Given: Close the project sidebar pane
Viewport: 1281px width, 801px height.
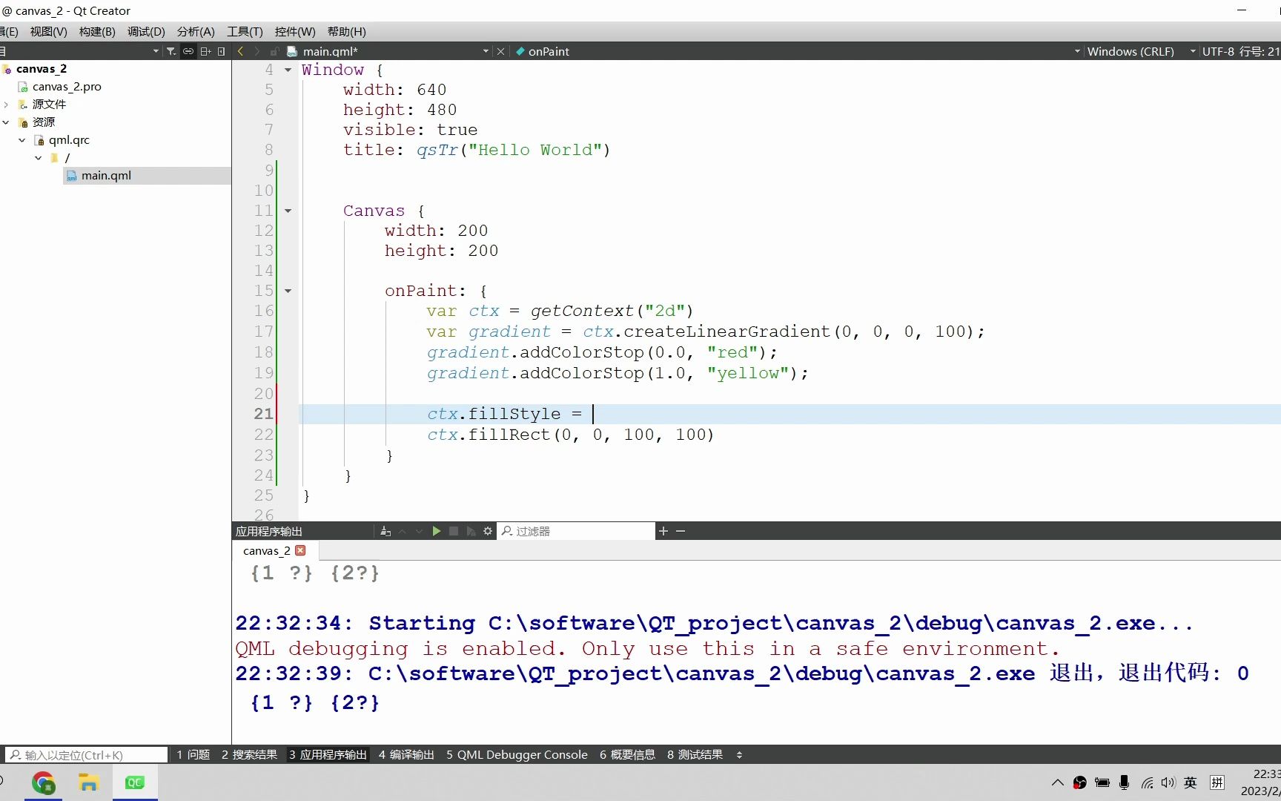Looking at the screenshot, I should pos(221,51).
